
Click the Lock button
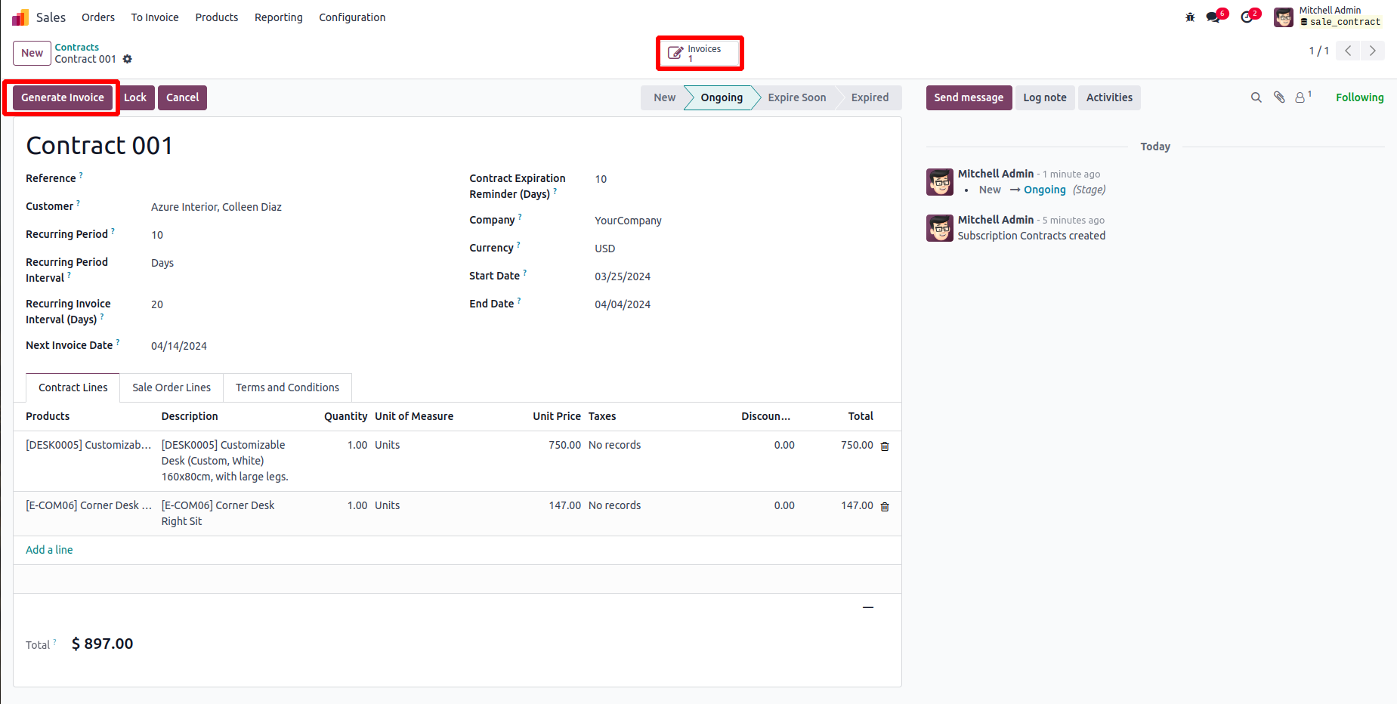135,97
